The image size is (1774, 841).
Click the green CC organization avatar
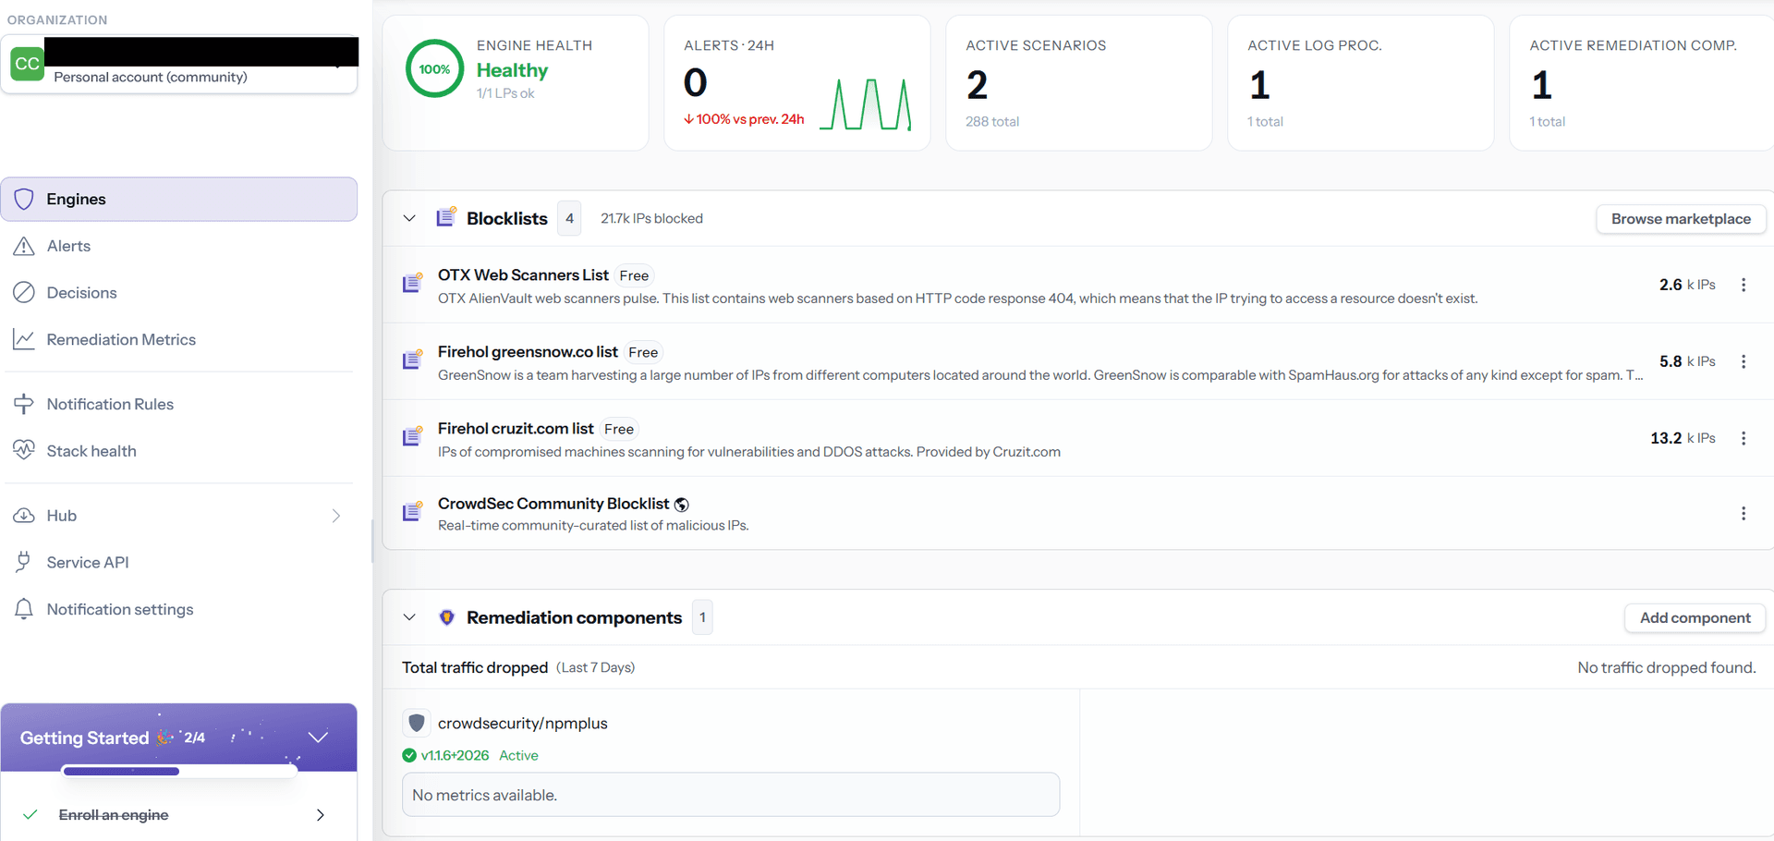click(x=28, y=64)
